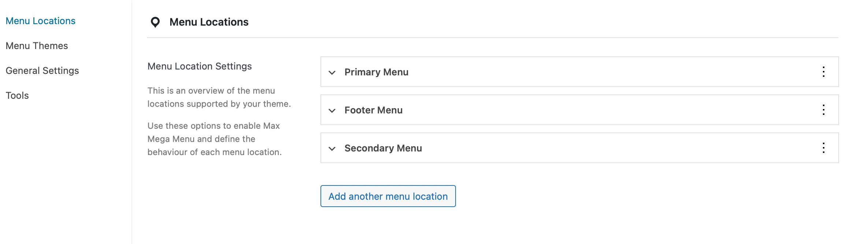This screenshot has height=244, width=846.
Task: Expand the Primary Menu settings panel
Action: pyautogui.click(x=376, y=72)
